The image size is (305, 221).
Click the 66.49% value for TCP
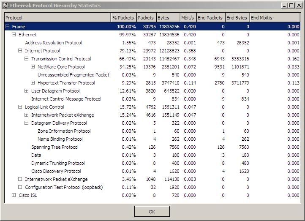(128, 59)
